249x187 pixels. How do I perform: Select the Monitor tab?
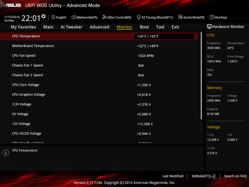click(x=124, y=27)
